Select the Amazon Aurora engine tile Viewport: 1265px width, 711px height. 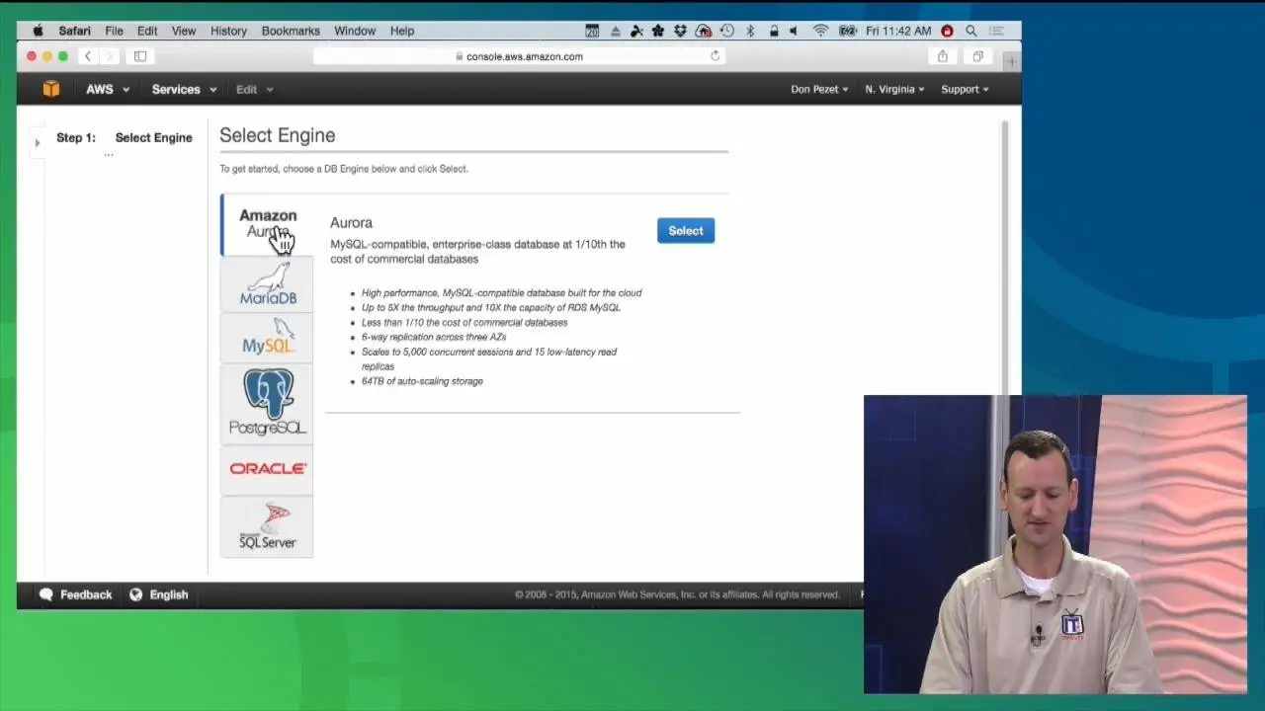click(267, 224)
